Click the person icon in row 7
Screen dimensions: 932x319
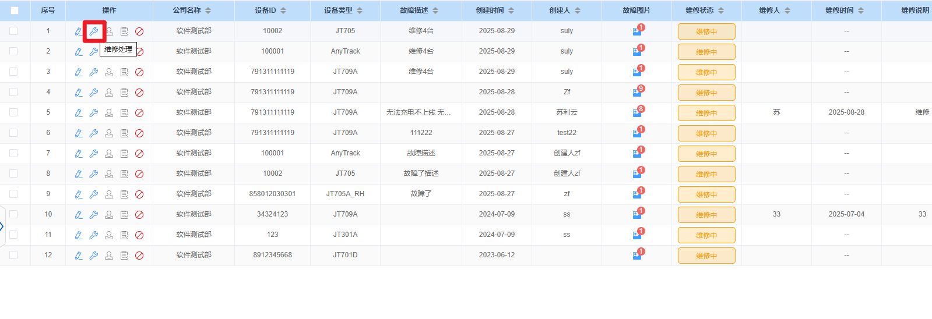pos(109,154)
